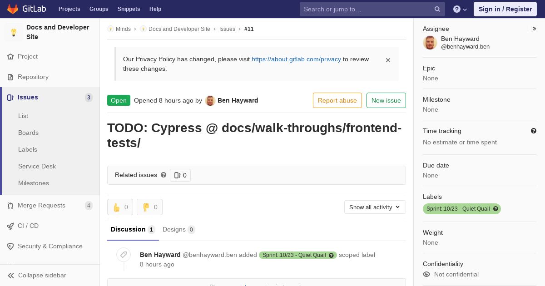
Task: Open the issues List sidebar item
Action: pos(23,116)
